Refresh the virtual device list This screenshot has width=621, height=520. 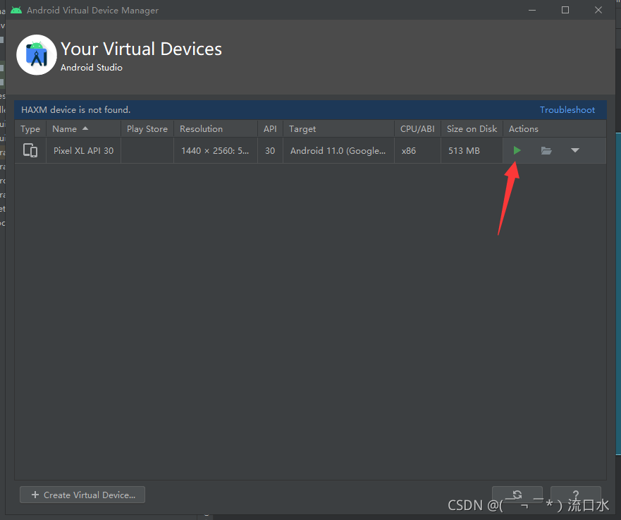[517, 495]
